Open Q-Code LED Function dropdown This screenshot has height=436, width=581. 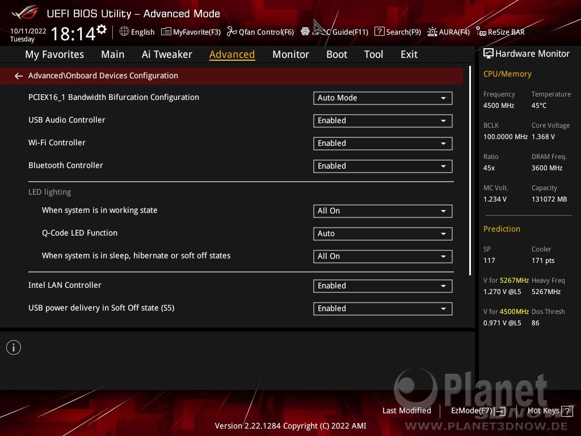click(383, 233)
